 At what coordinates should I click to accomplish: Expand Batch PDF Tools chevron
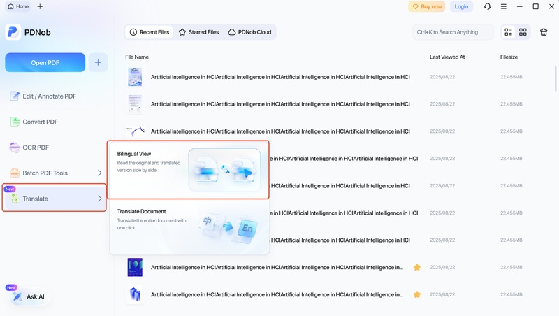coord(100,173)
